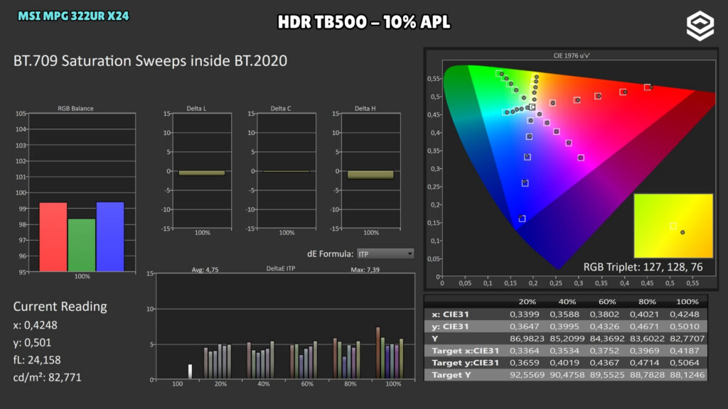Click the red RGB Balance bar

click(53, 237)
